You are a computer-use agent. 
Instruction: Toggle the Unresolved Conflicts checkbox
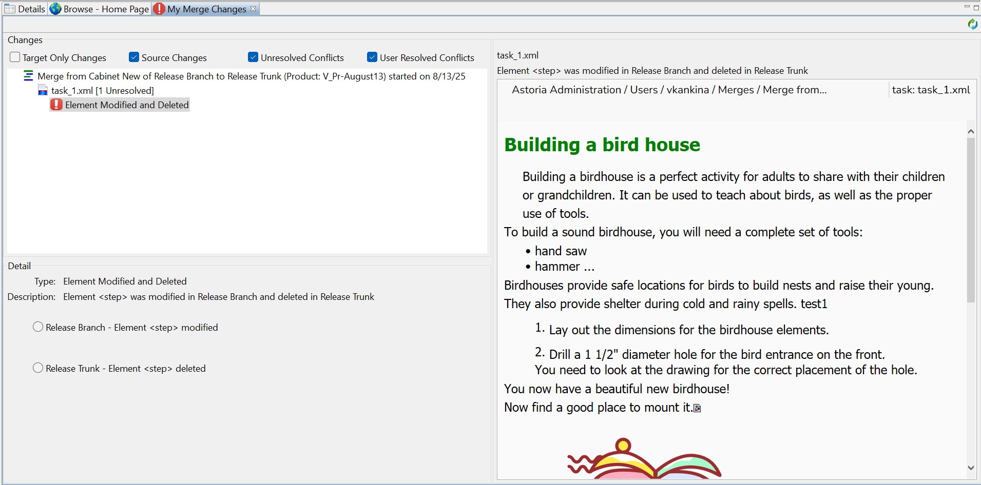tap(253, 57)
